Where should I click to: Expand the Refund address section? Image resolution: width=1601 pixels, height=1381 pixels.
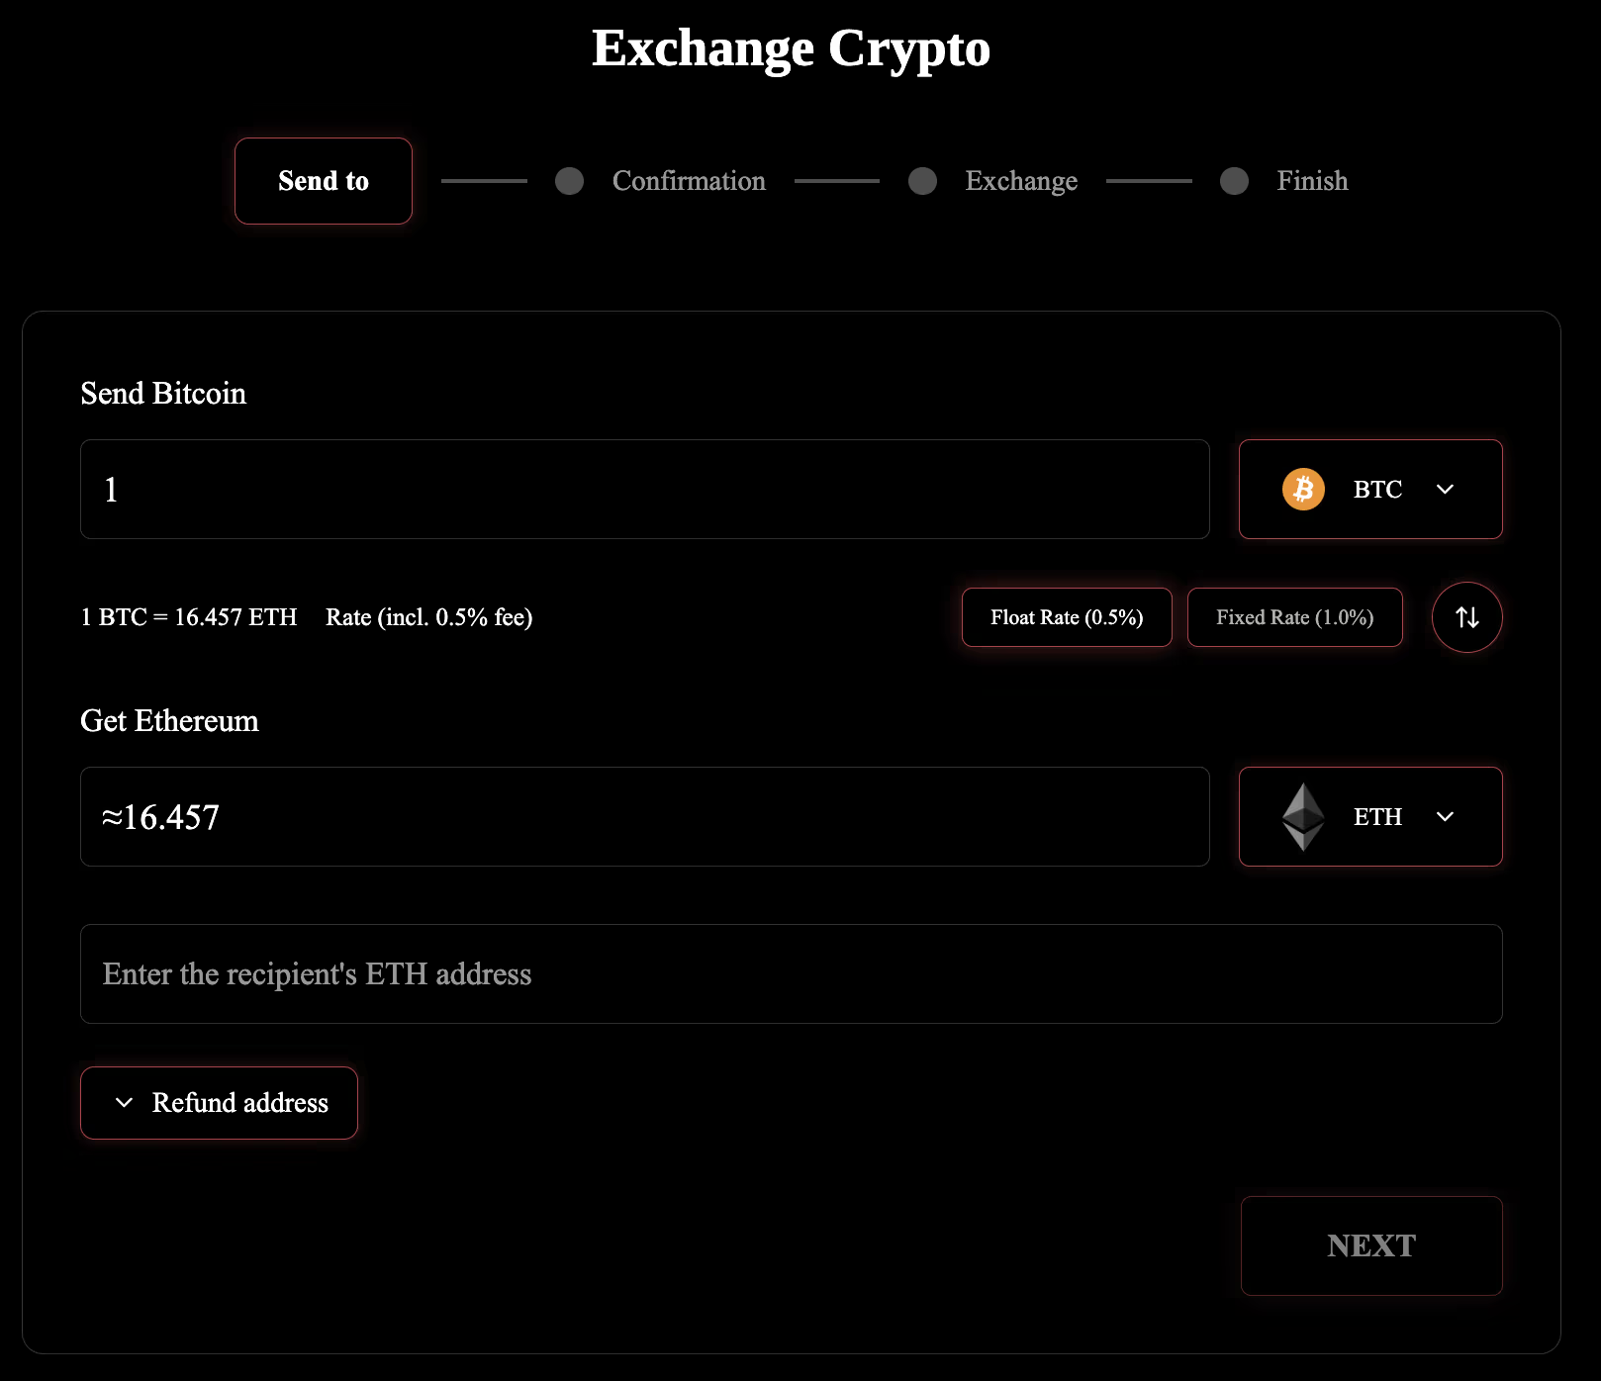219,1102
